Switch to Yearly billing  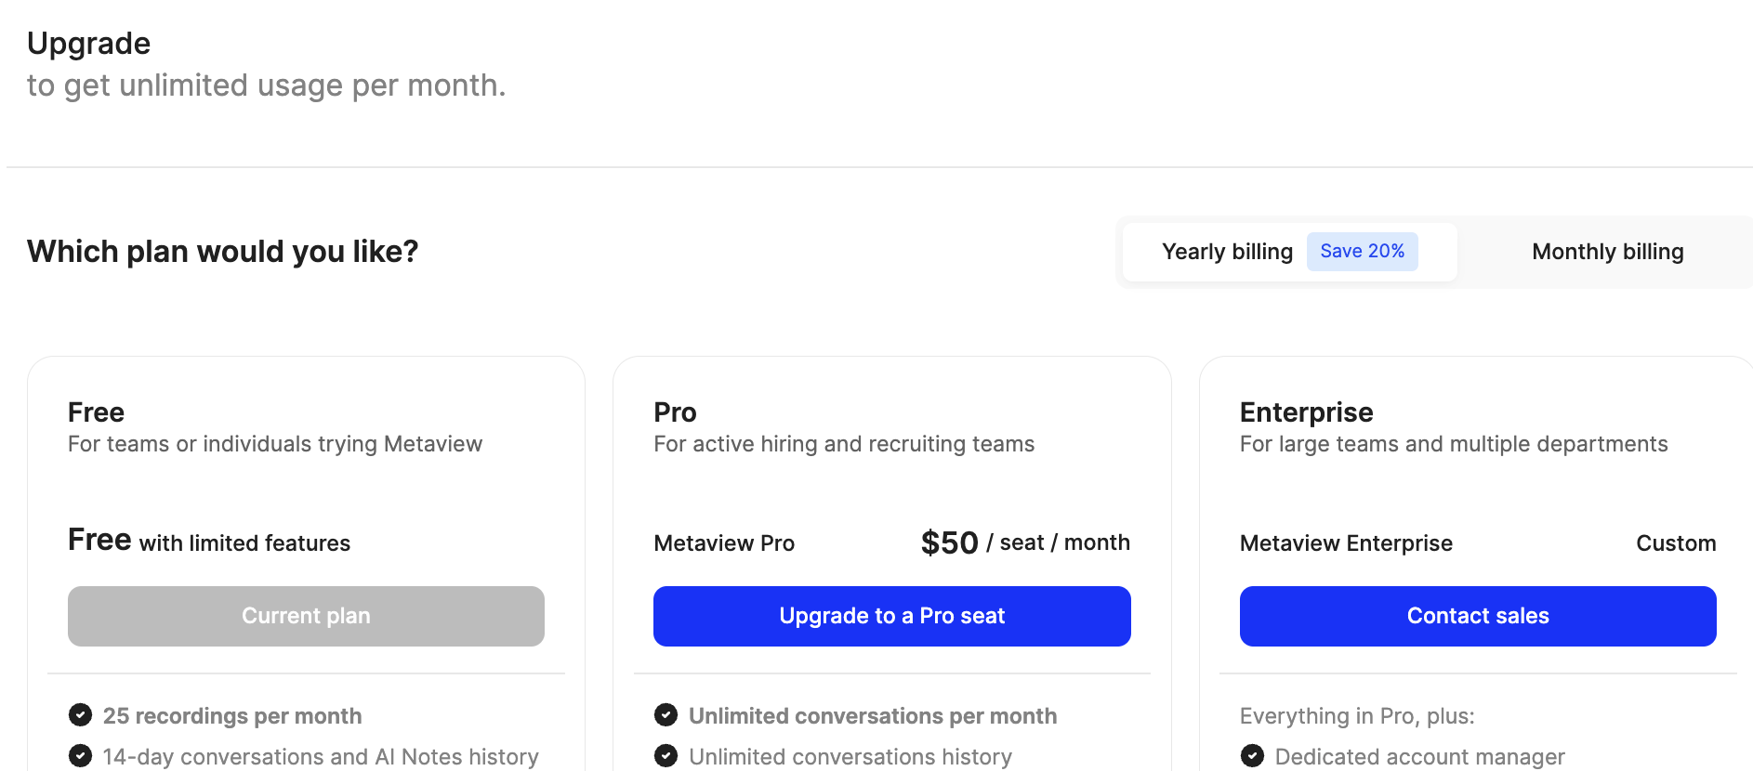[1227, 251]
